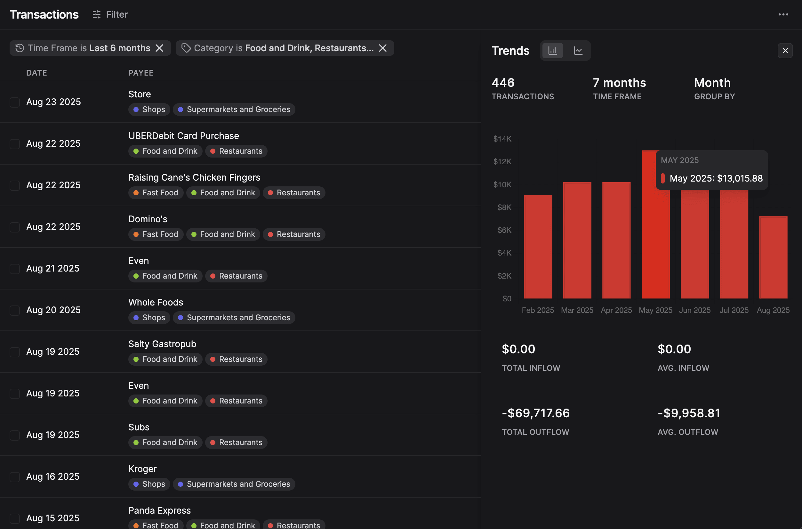
Task: Select the Domino's transaction checkbox
Action: coord(15,227)
